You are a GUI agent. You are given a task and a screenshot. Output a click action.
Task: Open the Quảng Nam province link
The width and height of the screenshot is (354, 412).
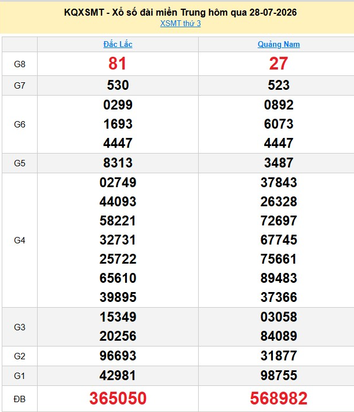(x=279, y=44)
